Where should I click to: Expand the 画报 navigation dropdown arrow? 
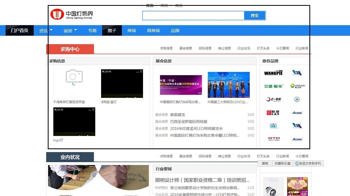click(x=76, y=30)
